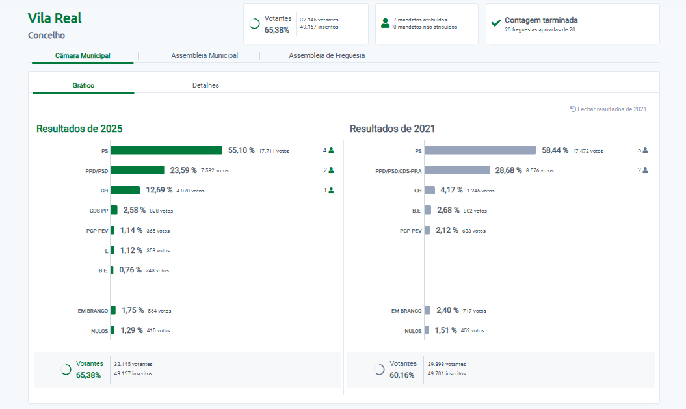This screenshot has height=409, width=686.
Task: Select the Câmara Municipal tab
Action: 83,56
